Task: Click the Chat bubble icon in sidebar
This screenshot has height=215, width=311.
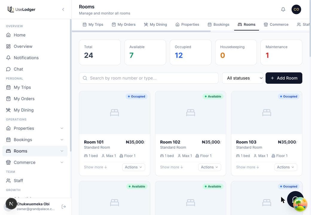Action: [8, 69]
